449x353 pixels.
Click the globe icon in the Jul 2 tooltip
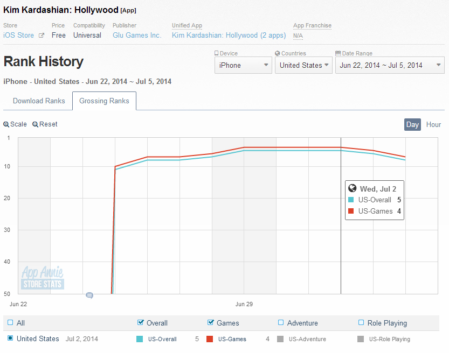coord(352,188)
